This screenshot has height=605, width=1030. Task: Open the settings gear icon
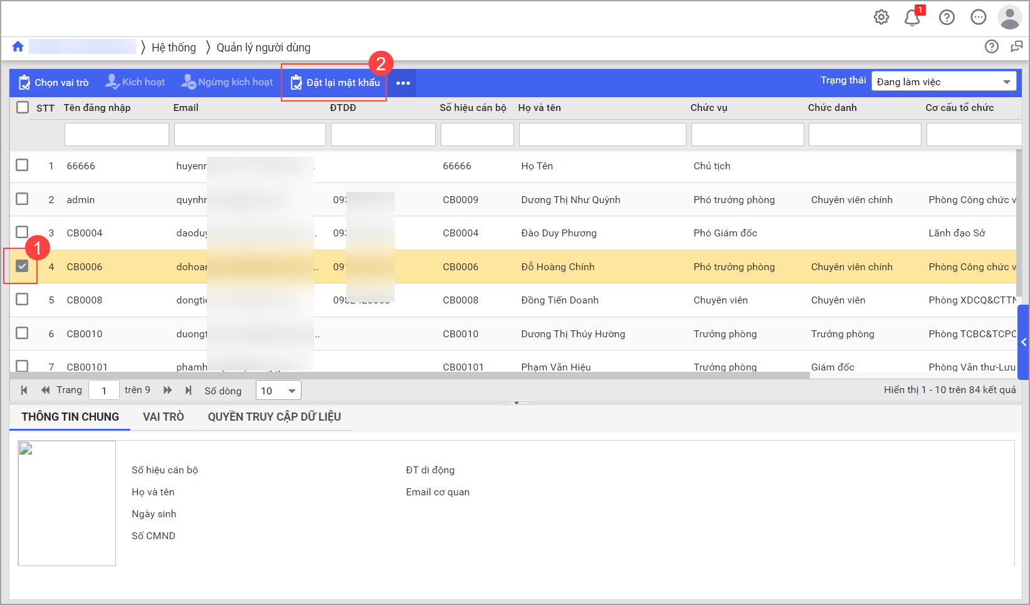881,18
